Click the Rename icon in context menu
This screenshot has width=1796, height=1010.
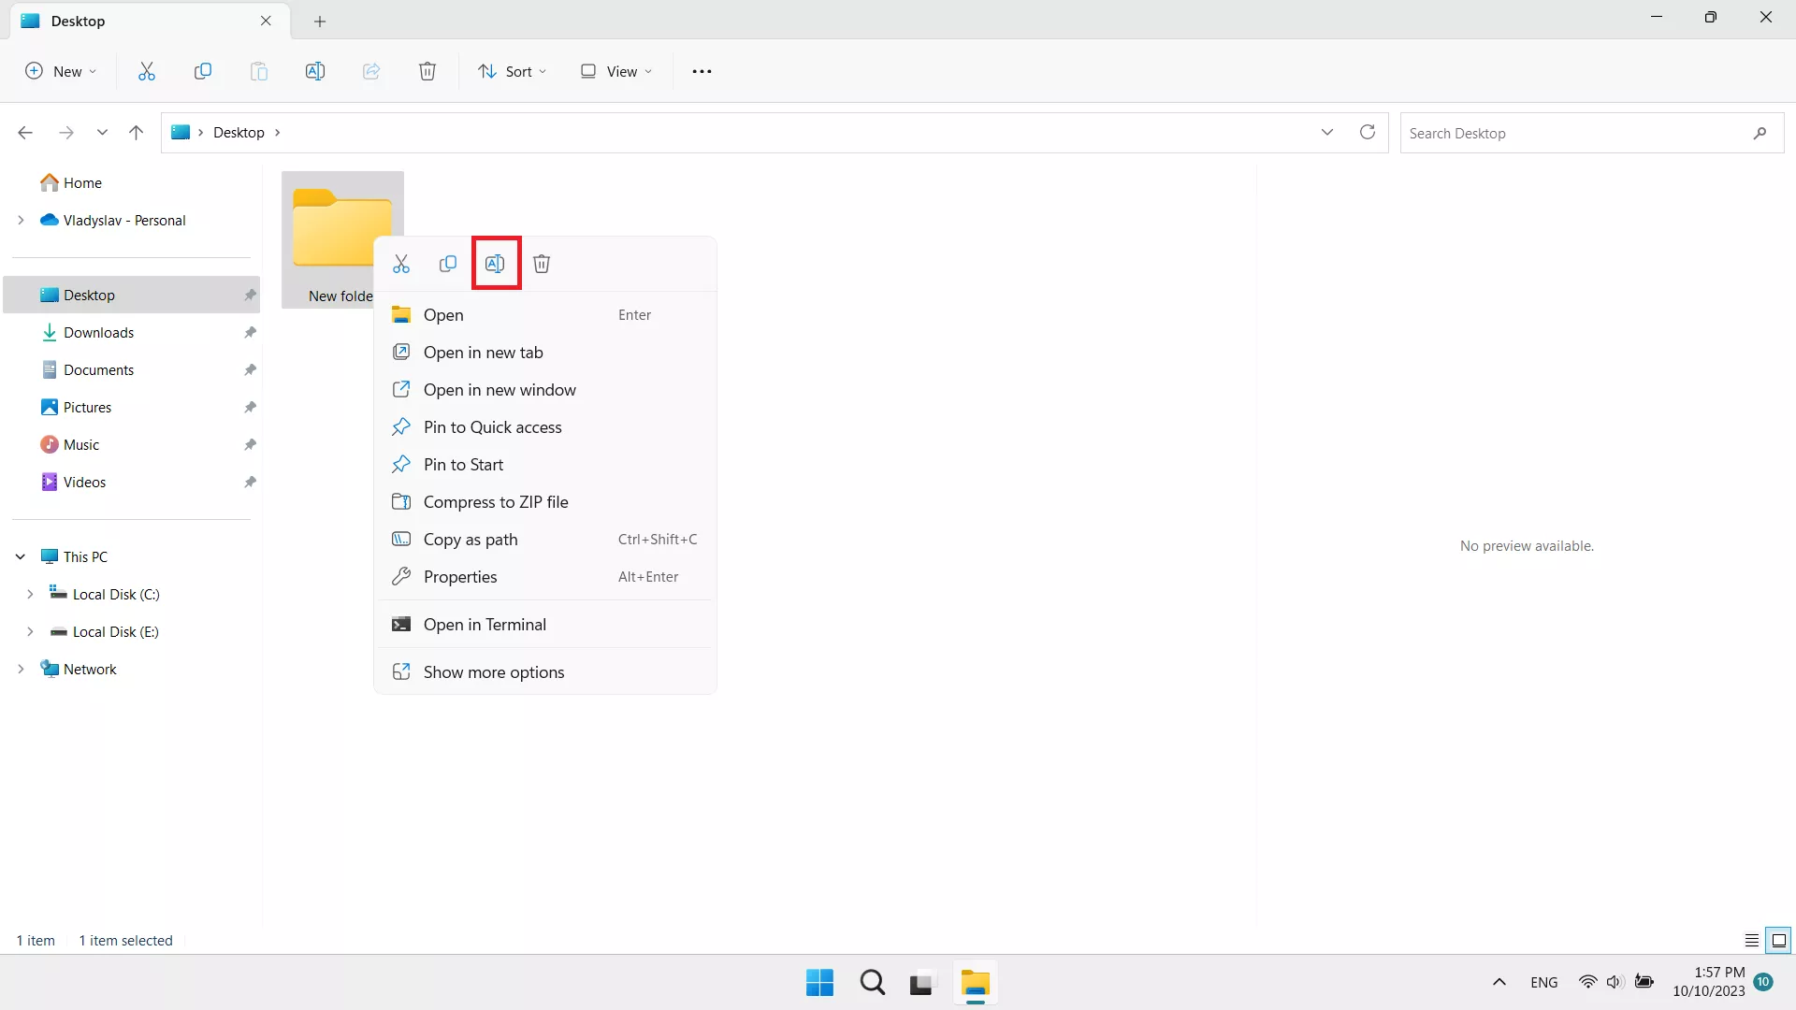(495, 264)
